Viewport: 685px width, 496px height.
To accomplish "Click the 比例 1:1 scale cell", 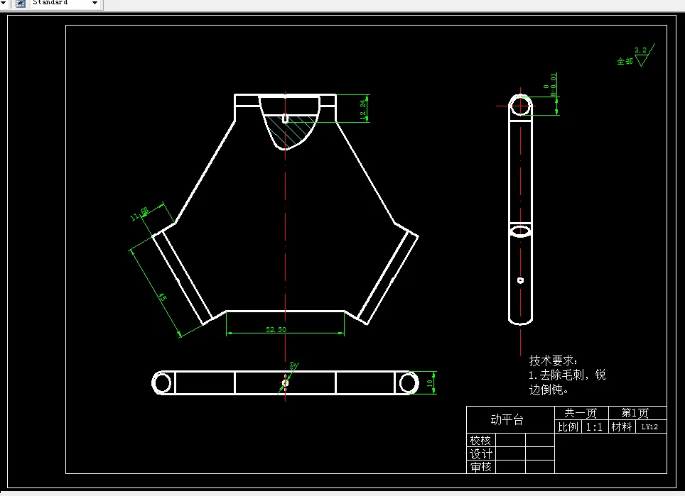I will pyautogui.click(x=593, y=427).
